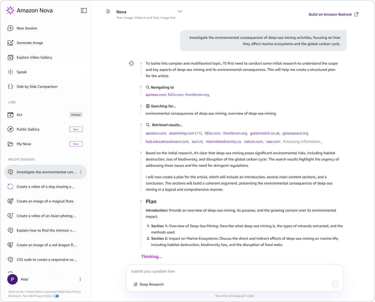
Task: Click the My Nova folder icon
Action: (10, 144)
